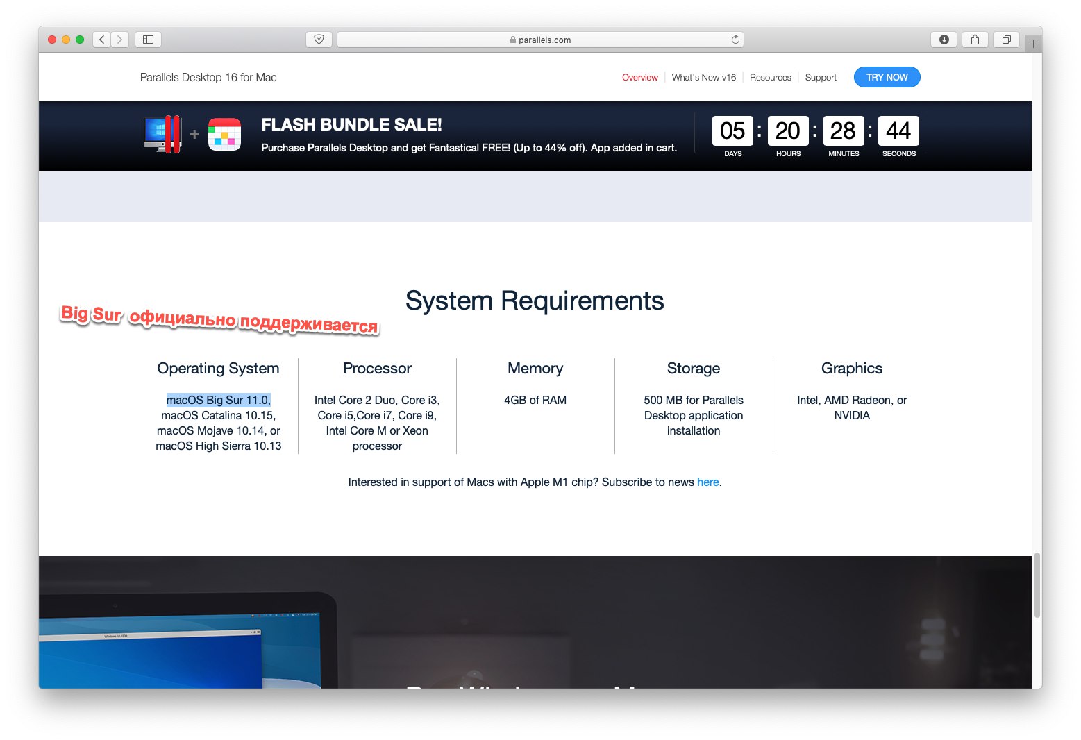Click the minutes countdown value 28

(844, 131)
